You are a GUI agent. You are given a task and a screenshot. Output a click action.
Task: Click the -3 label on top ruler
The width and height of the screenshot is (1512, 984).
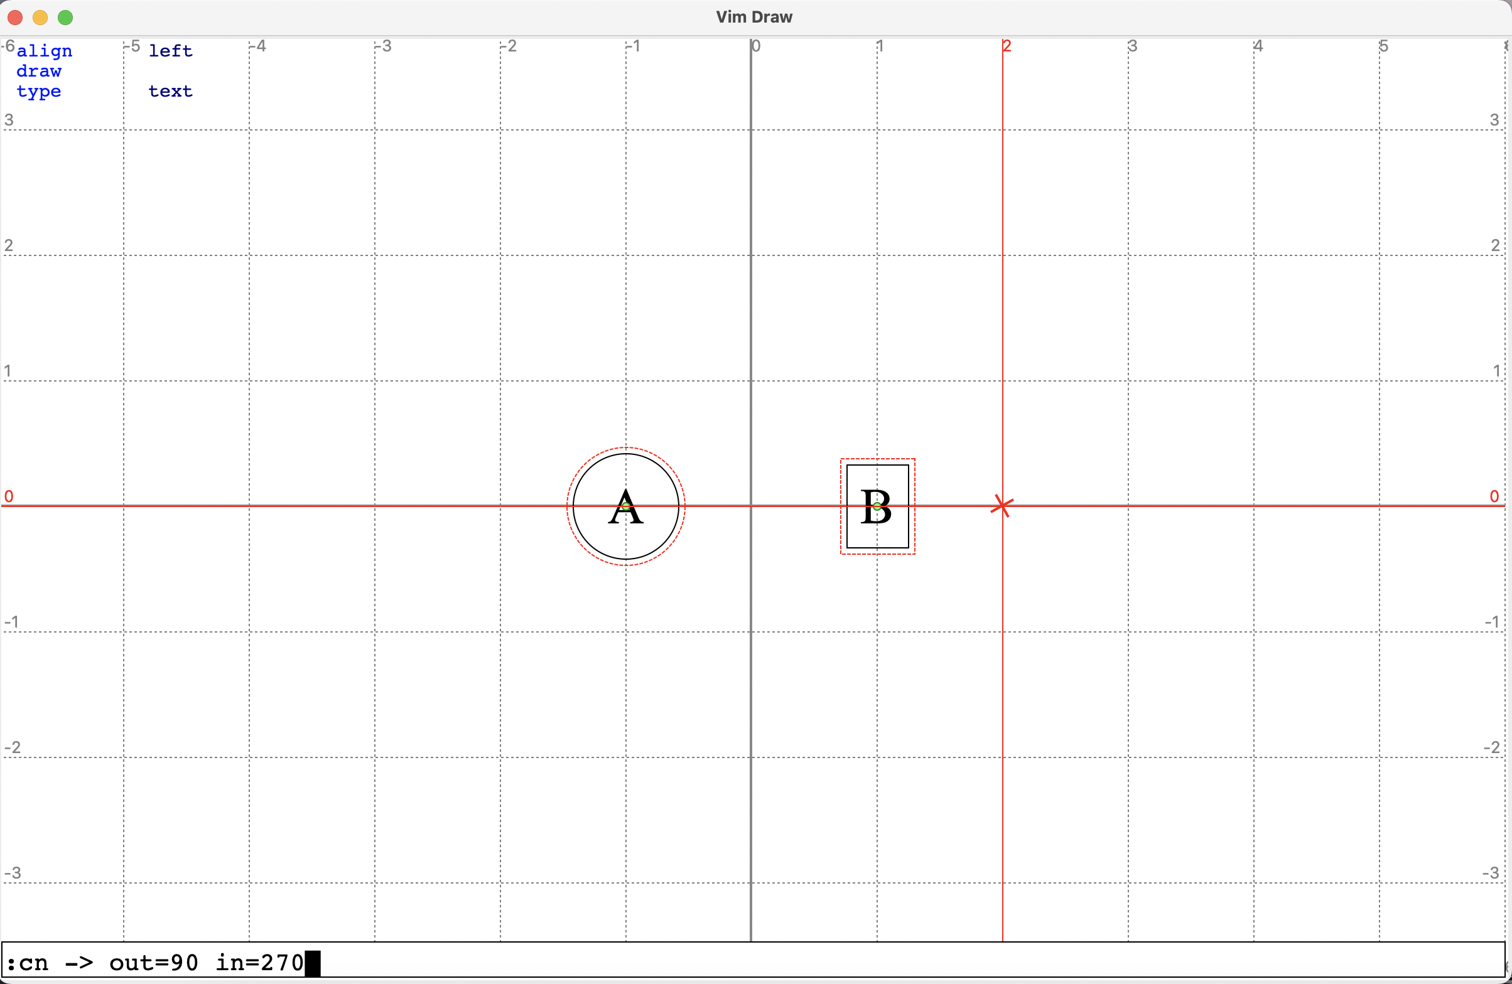(383, 46)
